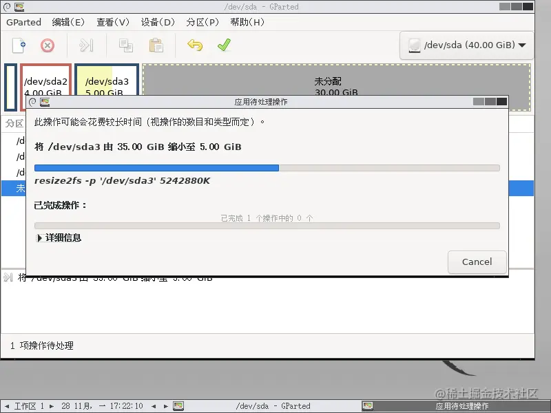The width and height of the screenshot is (551, 413).
Task: Click the window menu icon in the GParted title bar
Action: (x=7, y=6)
